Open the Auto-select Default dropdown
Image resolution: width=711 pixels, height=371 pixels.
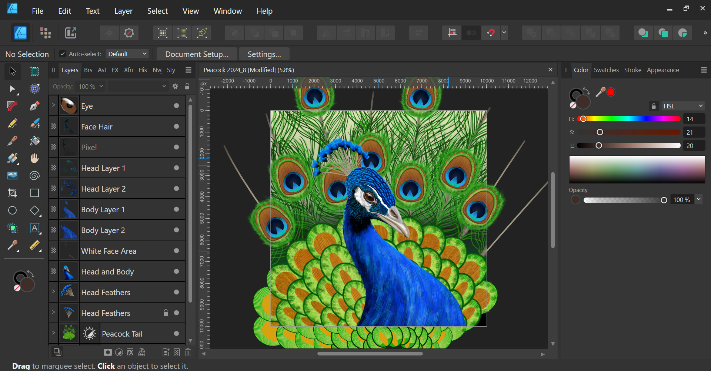[127, 54]
